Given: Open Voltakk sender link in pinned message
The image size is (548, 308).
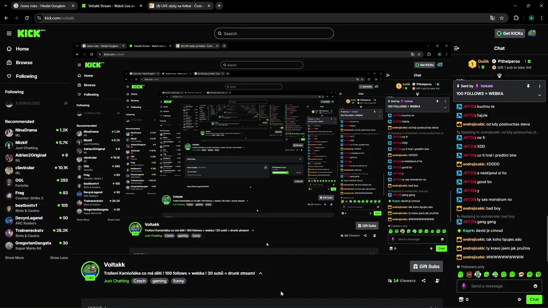Looking at the screenshot, I should tap(486, 86).
